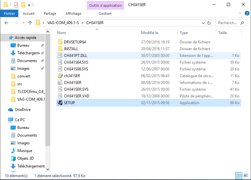Open the Gestion application tools tab

coord(105,14)
